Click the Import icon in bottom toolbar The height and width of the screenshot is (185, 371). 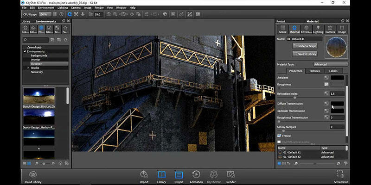(x=144, y=175)
